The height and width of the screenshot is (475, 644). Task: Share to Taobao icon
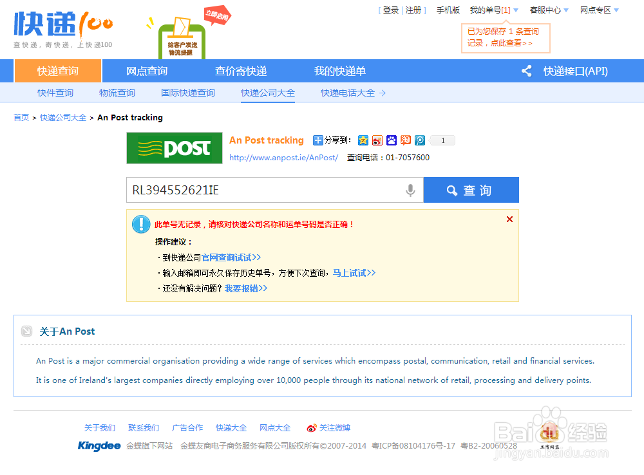pyautogui.click(x=405, y=140)
